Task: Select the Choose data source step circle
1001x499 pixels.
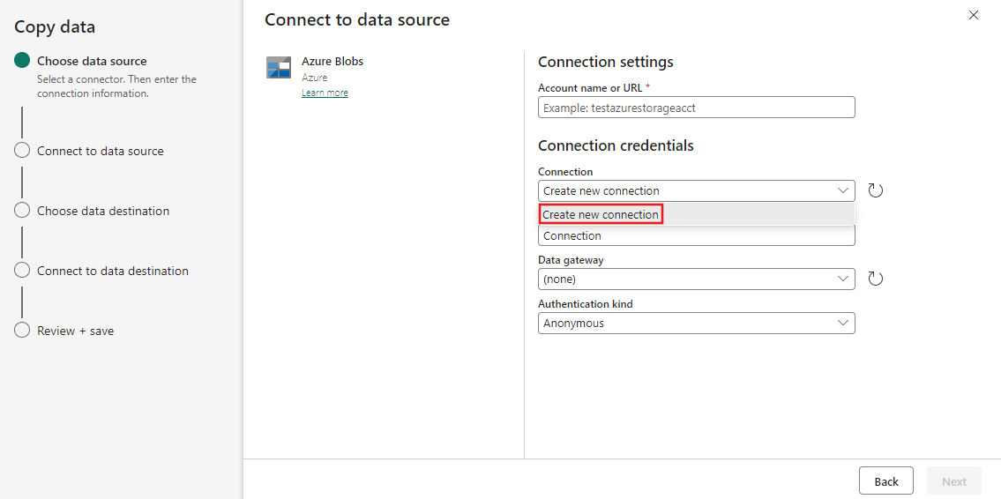Action: 22,61
